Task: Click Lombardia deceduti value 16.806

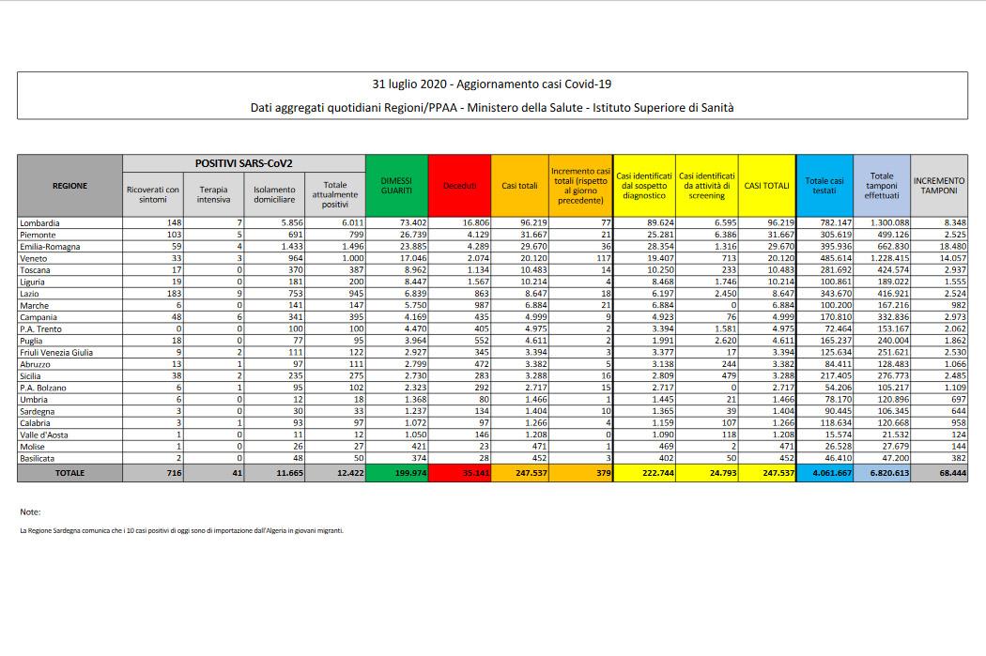Action: tap(475, 223)
